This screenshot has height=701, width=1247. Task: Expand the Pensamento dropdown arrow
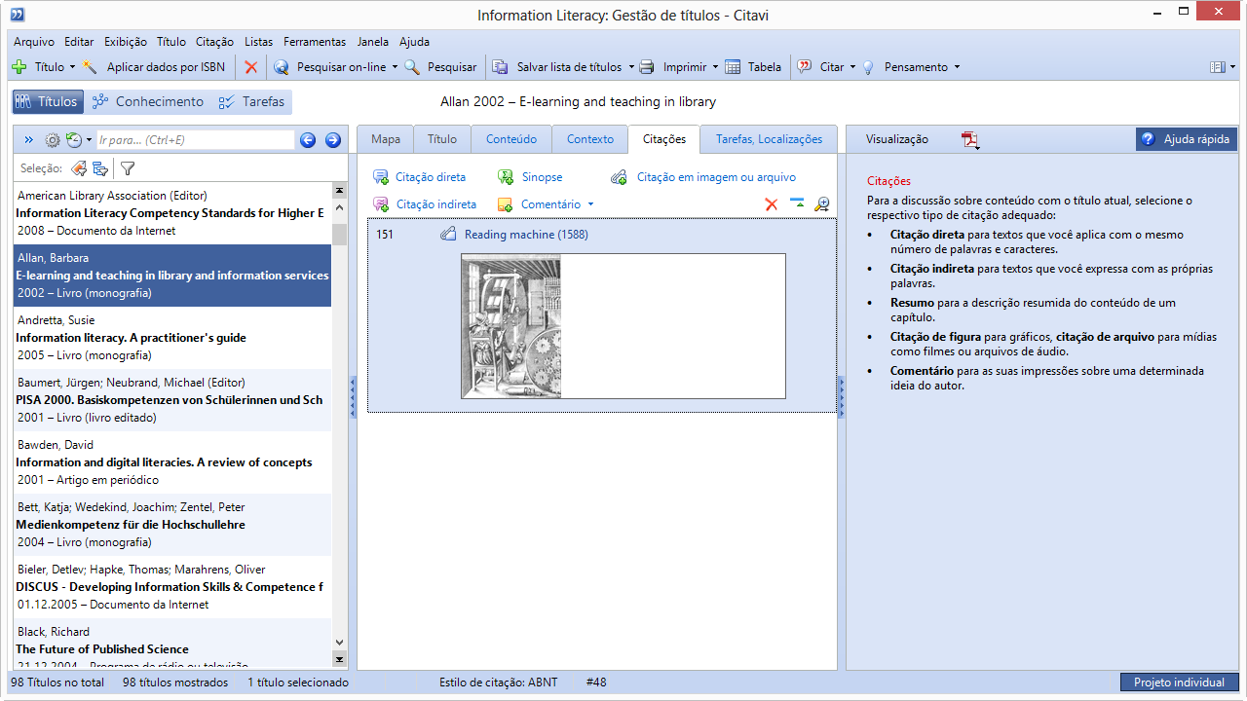pos(957,67)
